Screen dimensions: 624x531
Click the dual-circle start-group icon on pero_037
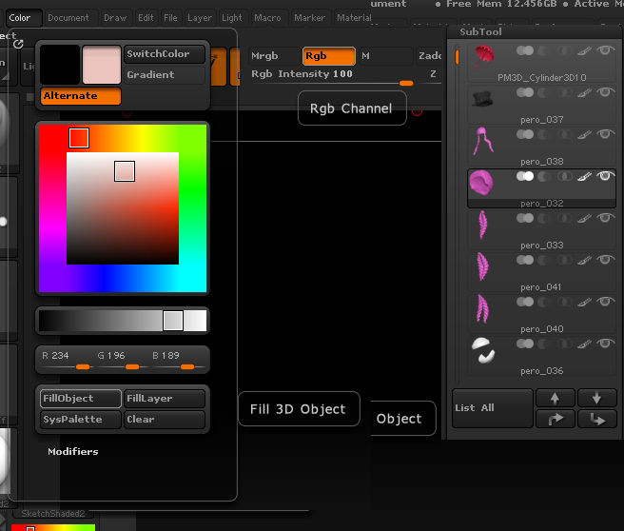tap(525, 92)
